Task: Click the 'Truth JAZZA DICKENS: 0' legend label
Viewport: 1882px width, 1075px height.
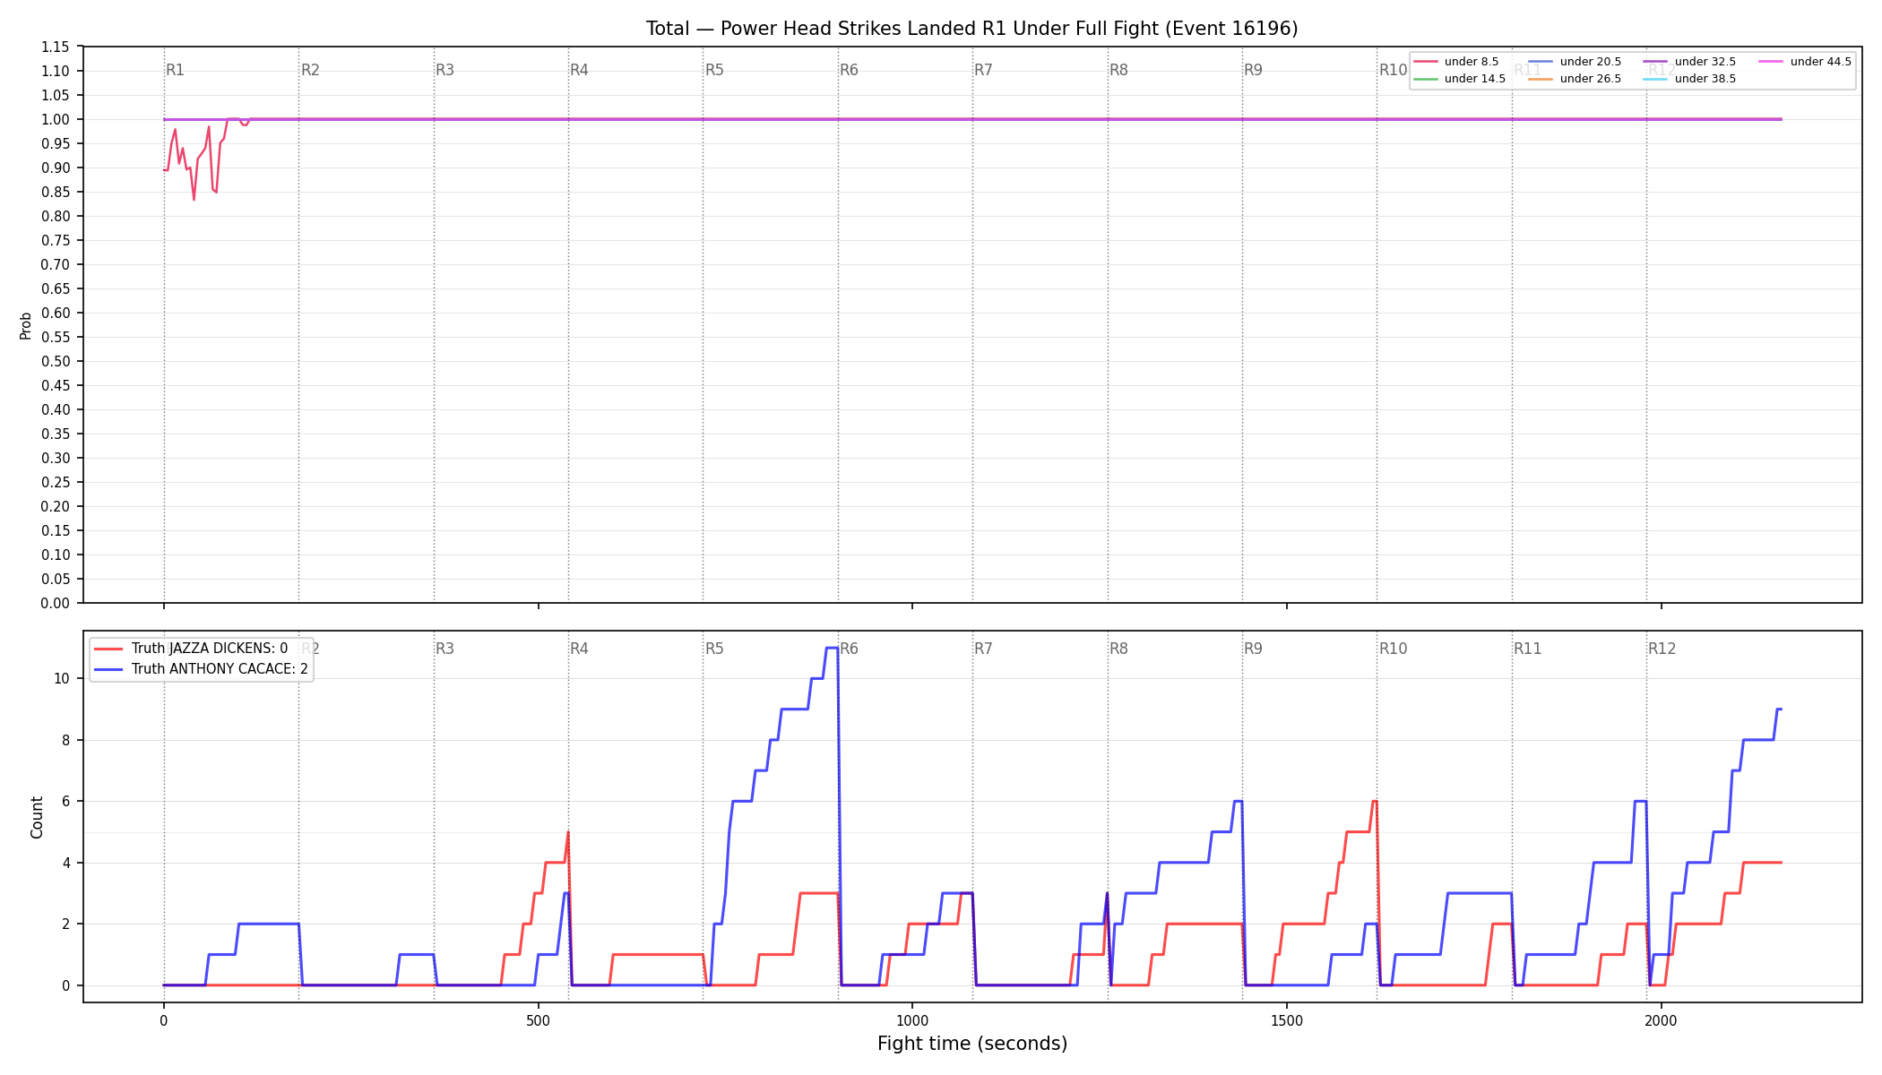Action: [x=210, y=649]
